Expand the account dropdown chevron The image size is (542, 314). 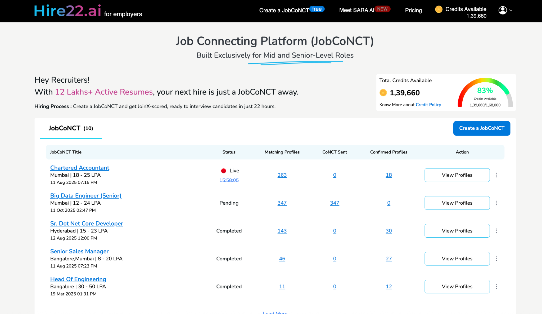(511, 10)
